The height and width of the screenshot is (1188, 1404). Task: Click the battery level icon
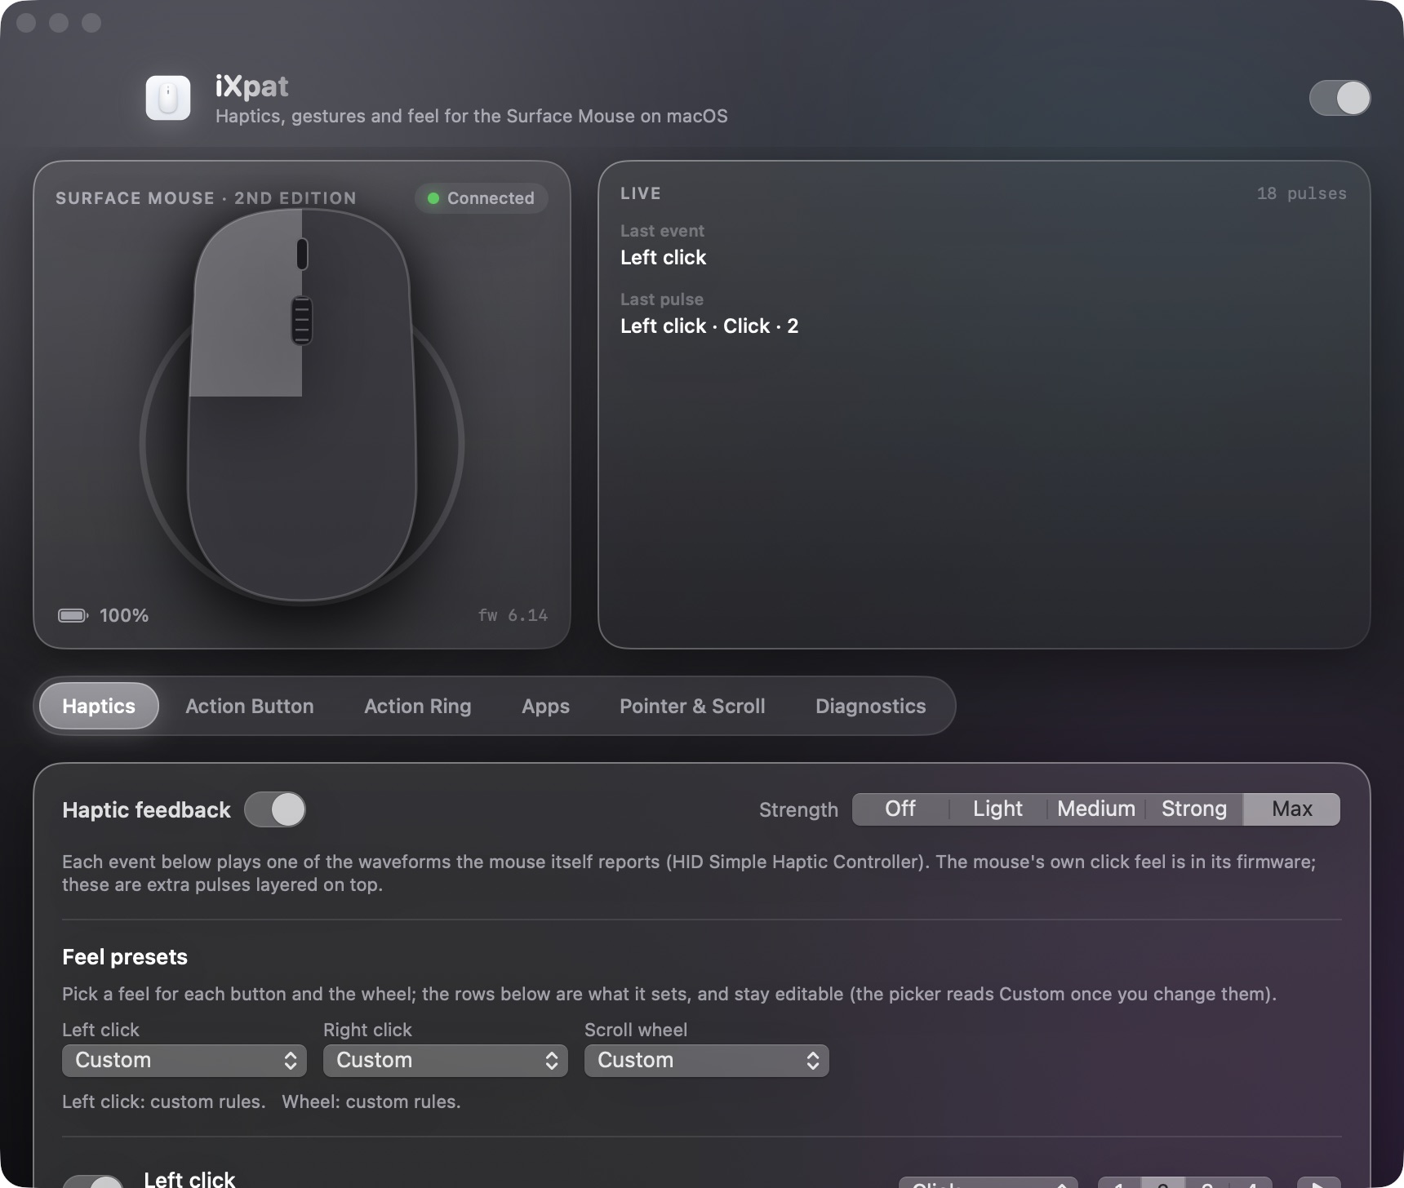(x=73, y=615)
